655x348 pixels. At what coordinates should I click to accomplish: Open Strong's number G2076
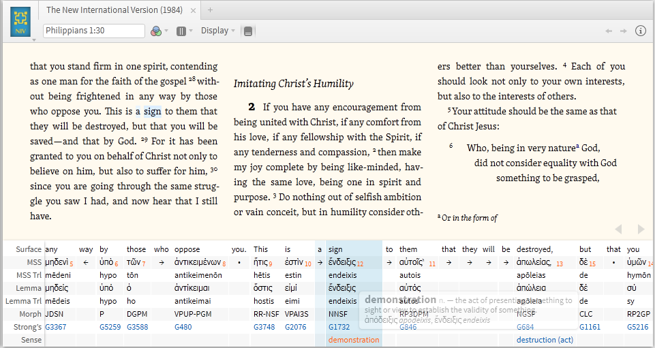[x=296, y=327]
